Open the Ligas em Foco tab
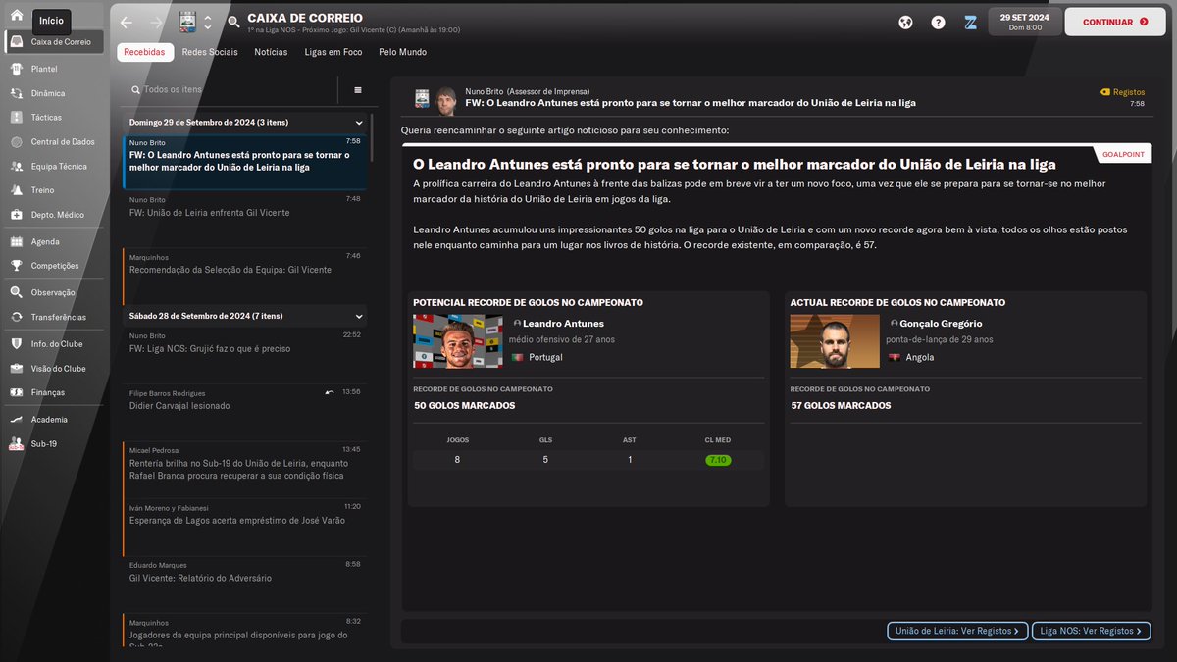This screenshot has width=1177, height=662. point(333,52)
